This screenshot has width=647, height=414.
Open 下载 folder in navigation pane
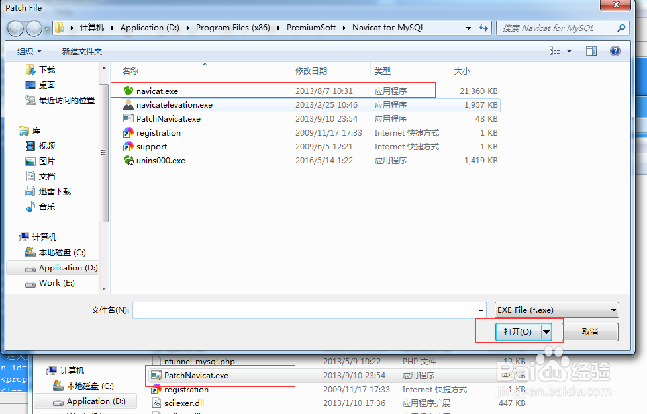pyautogui.click(x=47, y=69)
